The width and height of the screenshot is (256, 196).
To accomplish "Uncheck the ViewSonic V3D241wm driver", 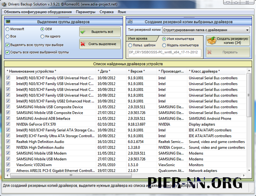I will coord(8,164).
